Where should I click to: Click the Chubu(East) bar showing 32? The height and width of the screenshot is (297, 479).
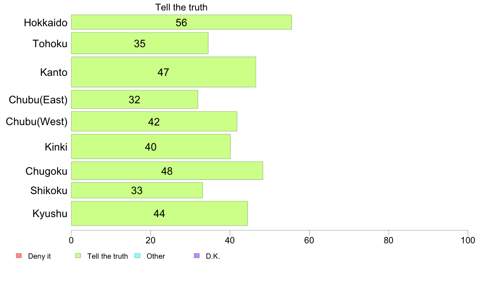pos(134,99)
